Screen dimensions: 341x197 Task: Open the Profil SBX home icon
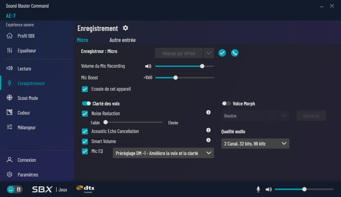coord(10,36)
